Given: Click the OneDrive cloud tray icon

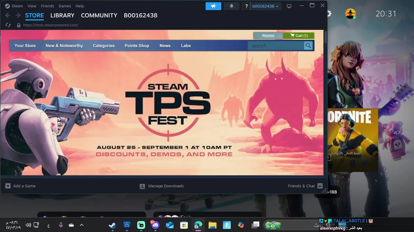Looking at the screenshot, I should 71,225.
